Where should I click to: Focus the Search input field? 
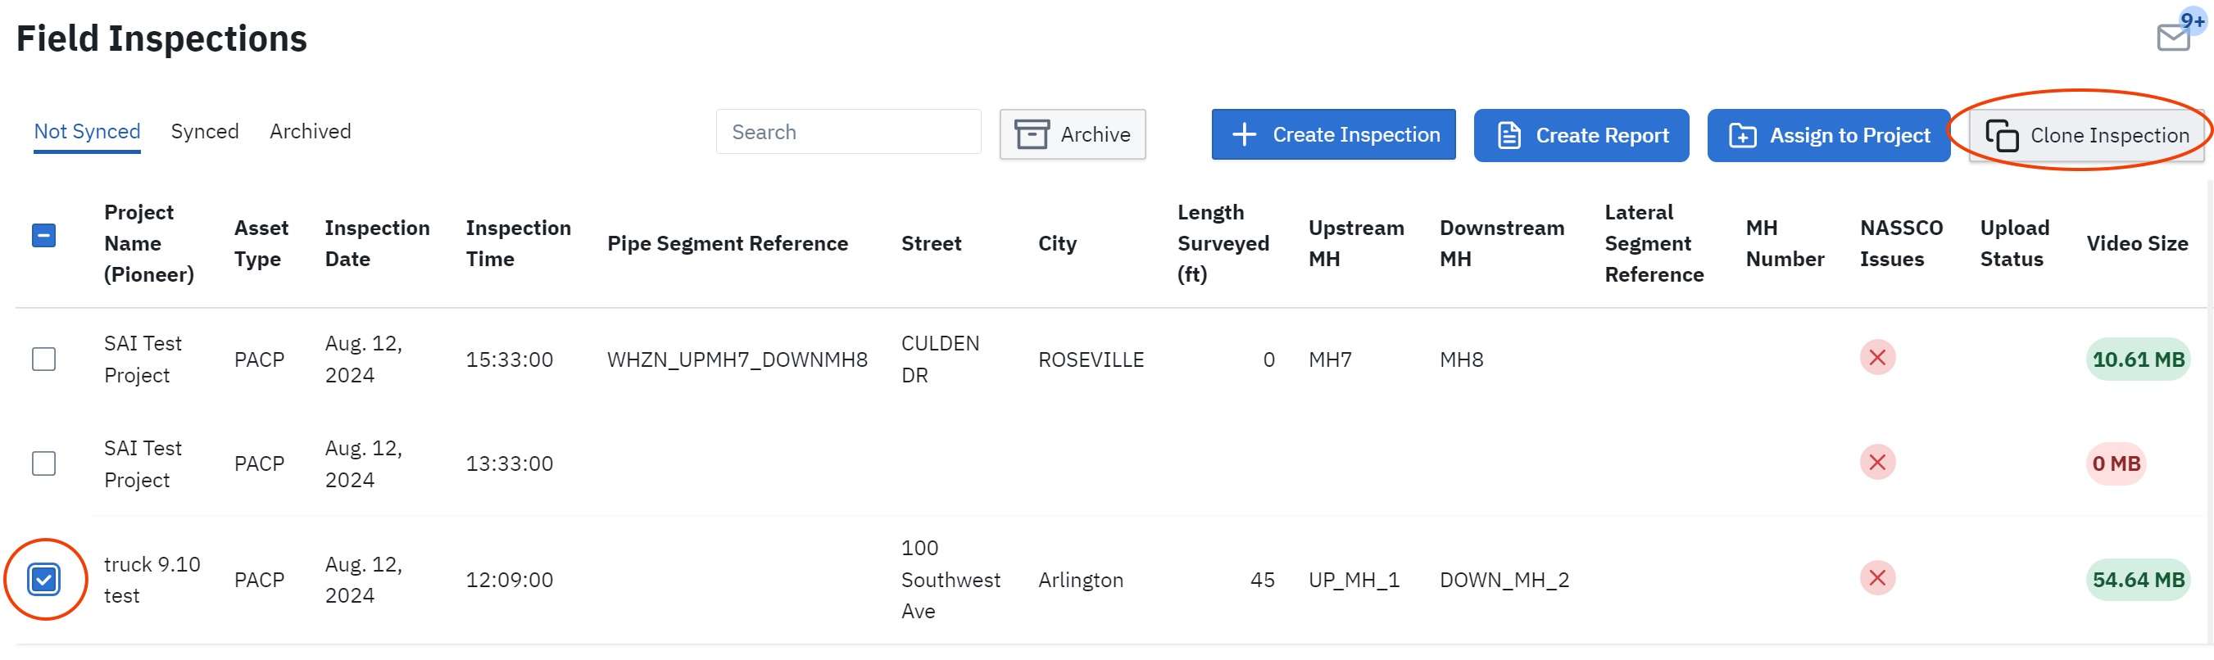click(x=847, y=133)
